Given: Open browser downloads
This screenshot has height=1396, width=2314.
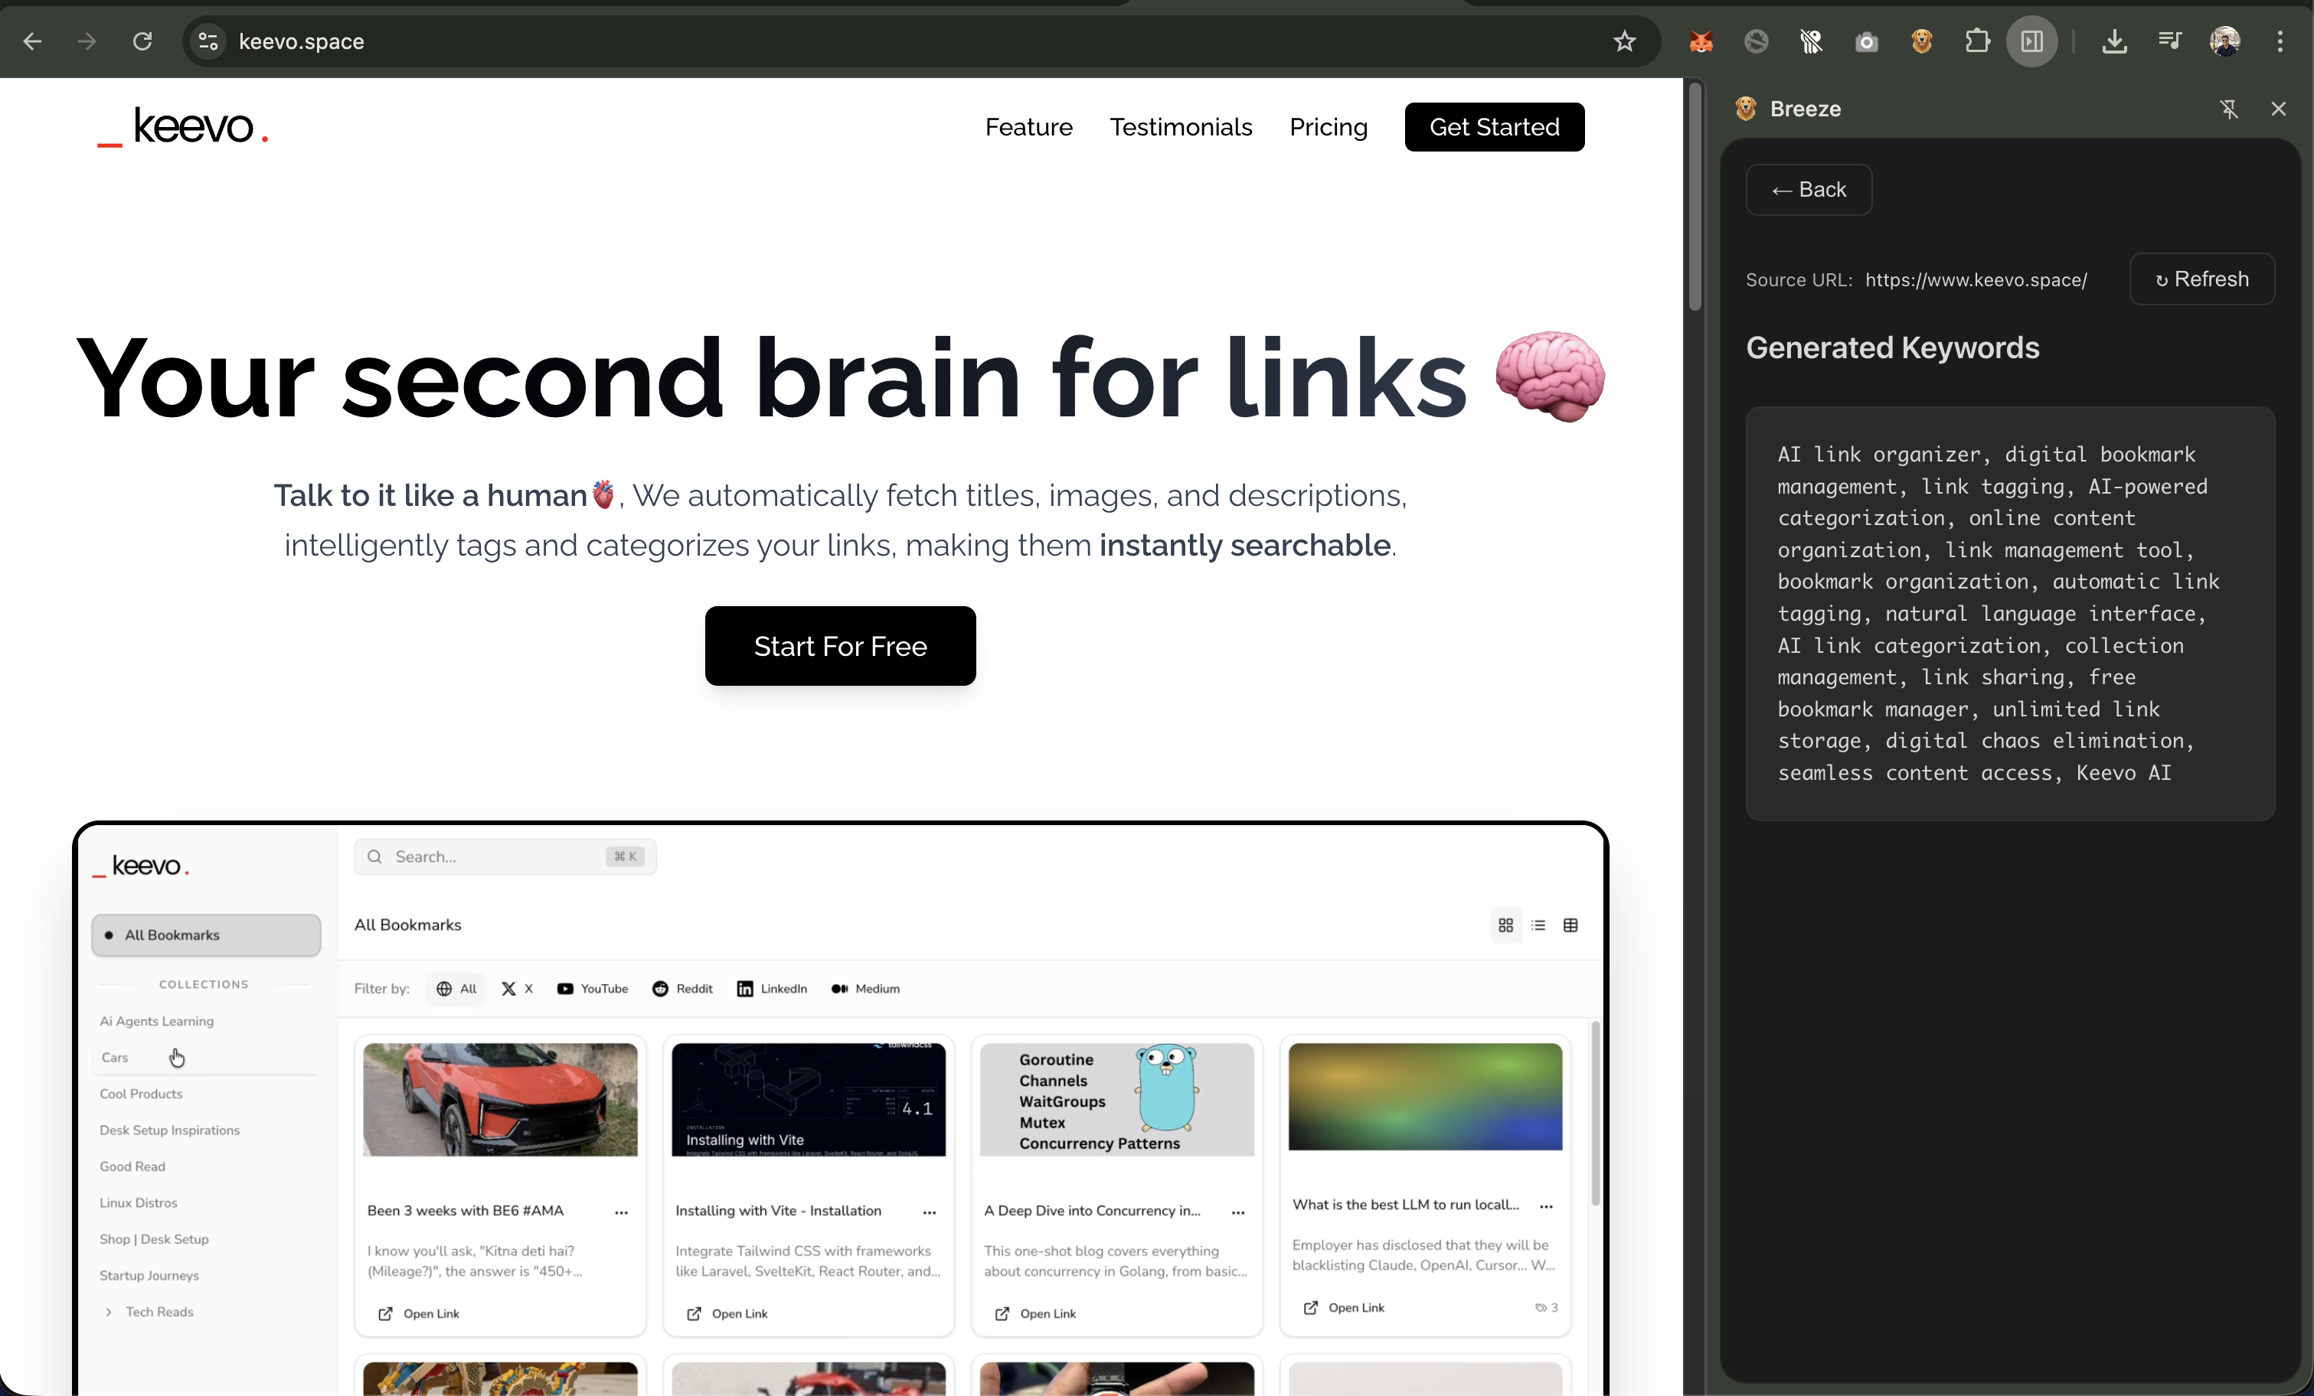Looking at the screenshot, I should point(2114,41).
